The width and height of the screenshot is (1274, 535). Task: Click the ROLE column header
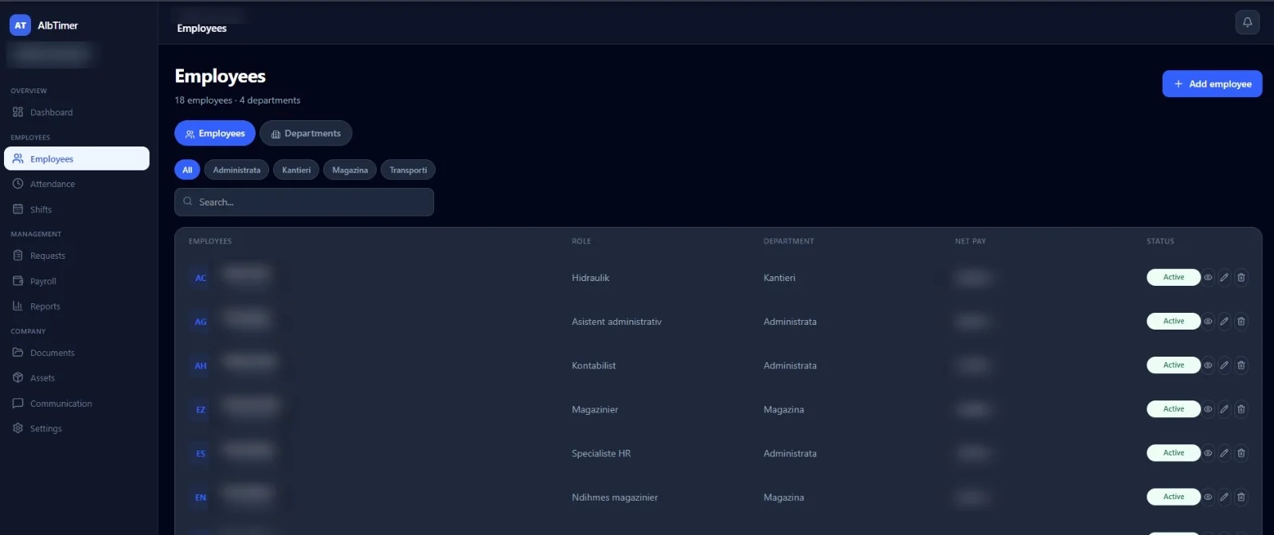click(581, 241)
